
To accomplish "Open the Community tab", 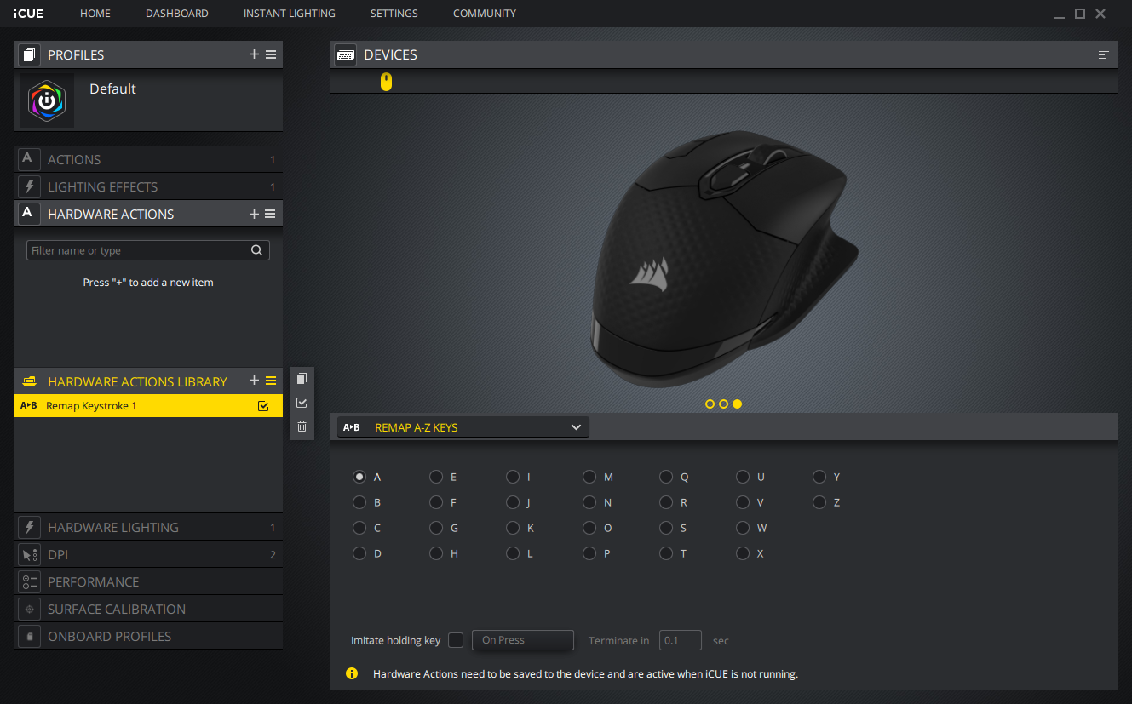I will 485,14.
